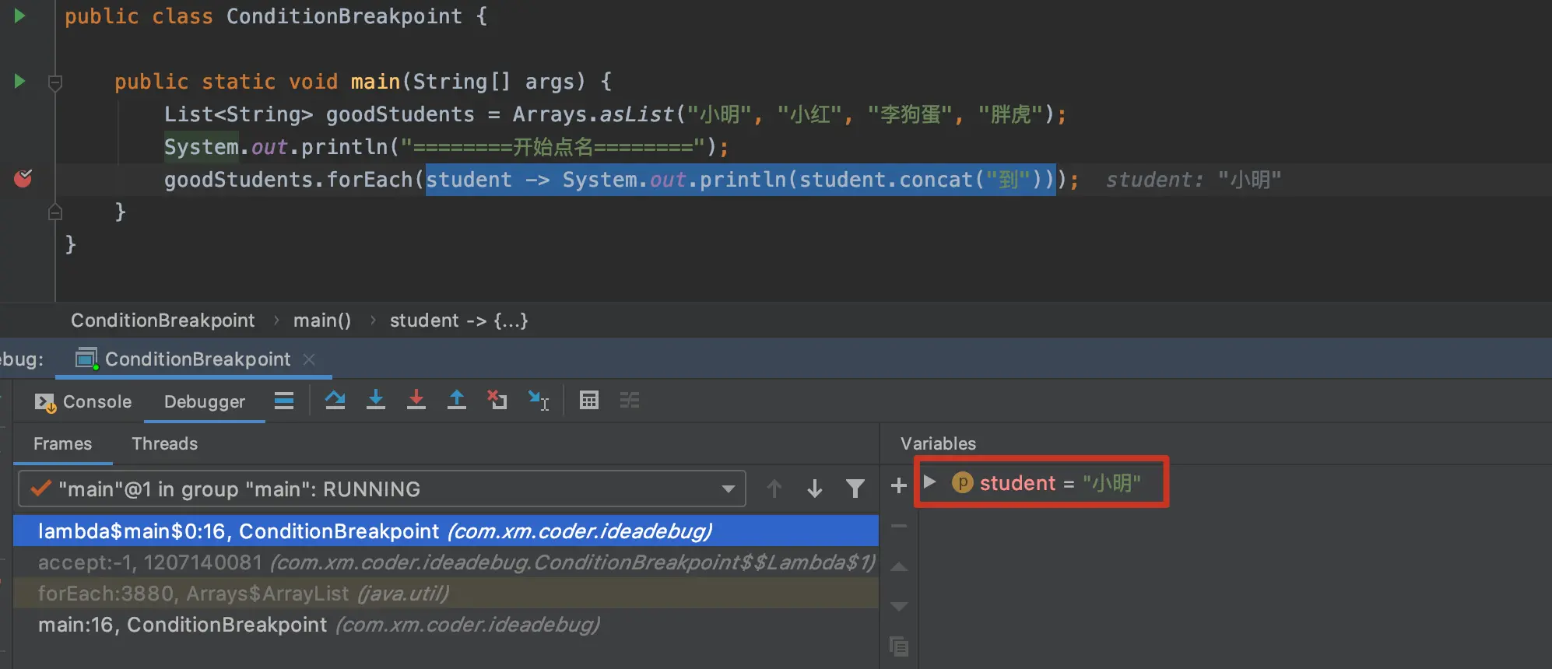The width and height of the screenshot is (1552, 669).
Task: Select the lambda$main$0:16 stack frame
Action: click(446, 531)
